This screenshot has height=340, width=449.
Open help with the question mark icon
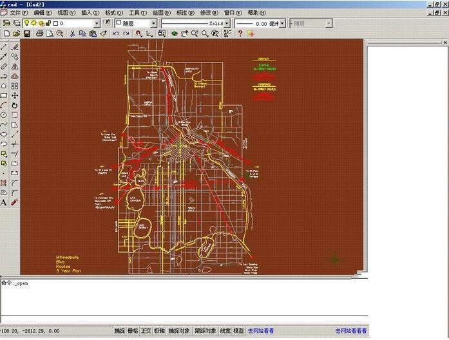tap(240, 33)
